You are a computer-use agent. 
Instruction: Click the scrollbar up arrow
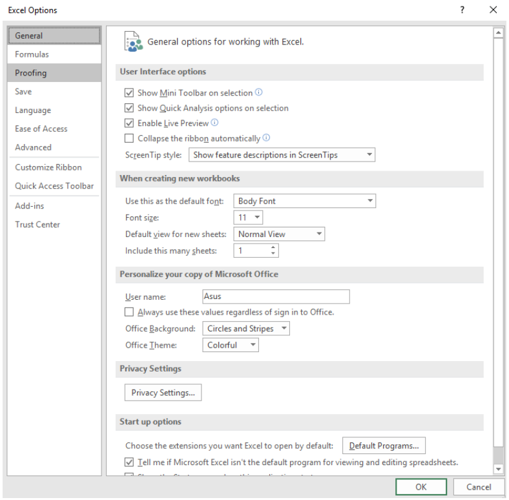(498, 33)
